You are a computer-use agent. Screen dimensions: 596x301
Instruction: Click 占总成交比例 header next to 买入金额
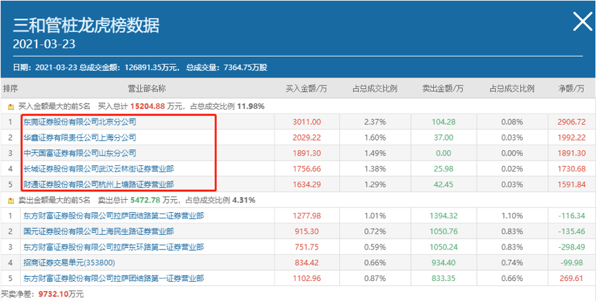point(375,89)
